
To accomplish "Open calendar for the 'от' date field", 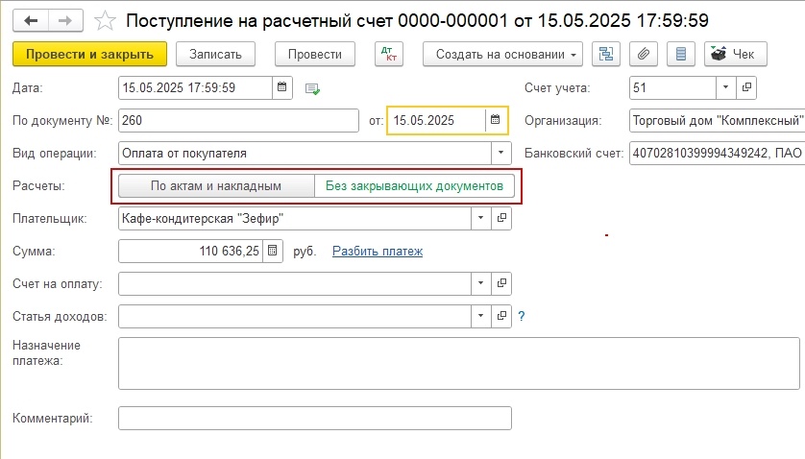I will (495, 120).
